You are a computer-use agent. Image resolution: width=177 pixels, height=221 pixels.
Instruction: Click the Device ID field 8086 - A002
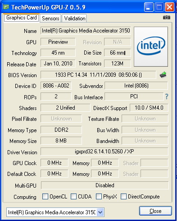tap(56, 86)
